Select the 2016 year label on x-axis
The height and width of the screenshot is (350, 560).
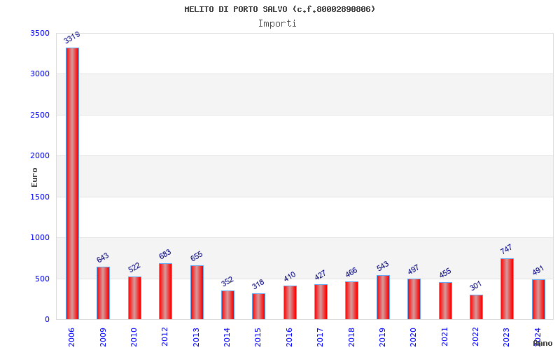(289, 337)
